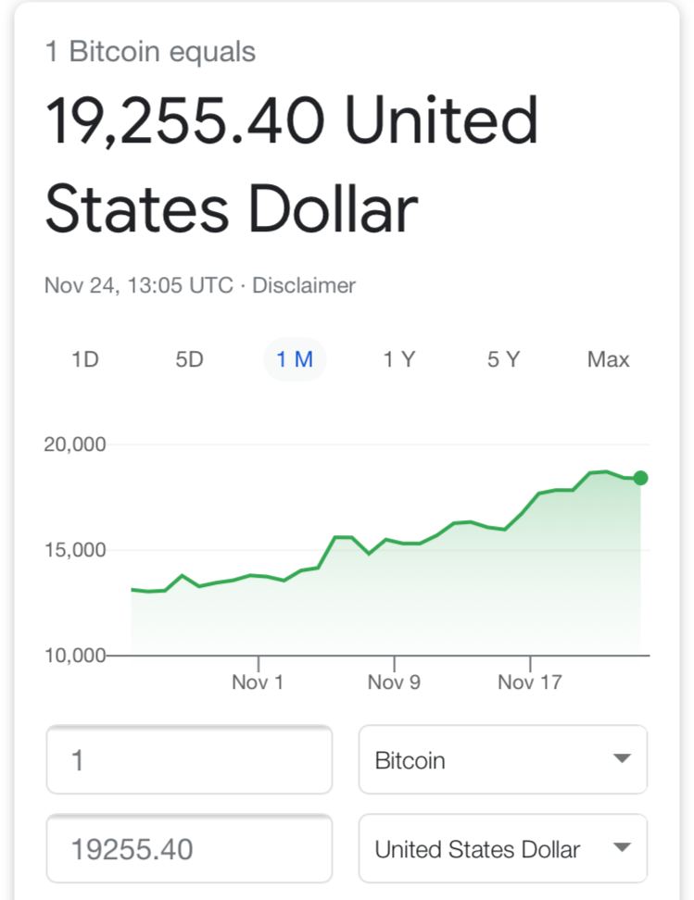This screenshot has width=694, height=900.
Task: Focus the Bitcoin amount field showing 1
Action: coord(189,759)
